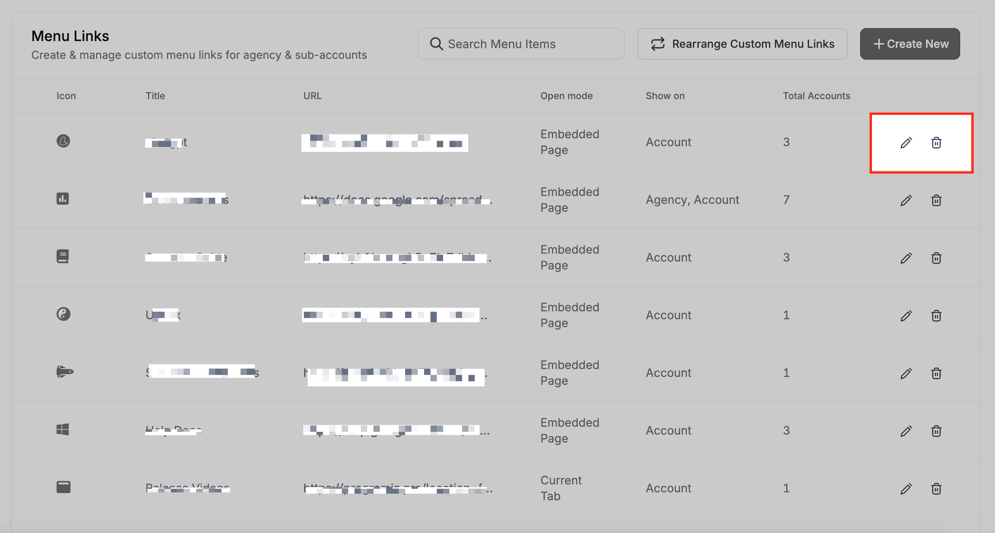Image resolution: width=995 pixels, height=533 pixels.
Task: Click the Total Accounts column header
Action: 816,96
